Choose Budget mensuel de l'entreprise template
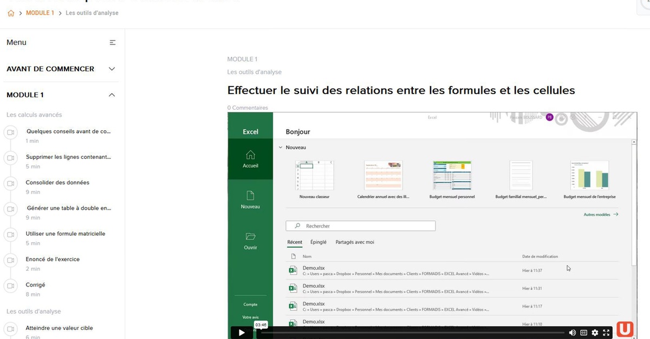This screenshot has height=339, width=650. coord(589,180)
